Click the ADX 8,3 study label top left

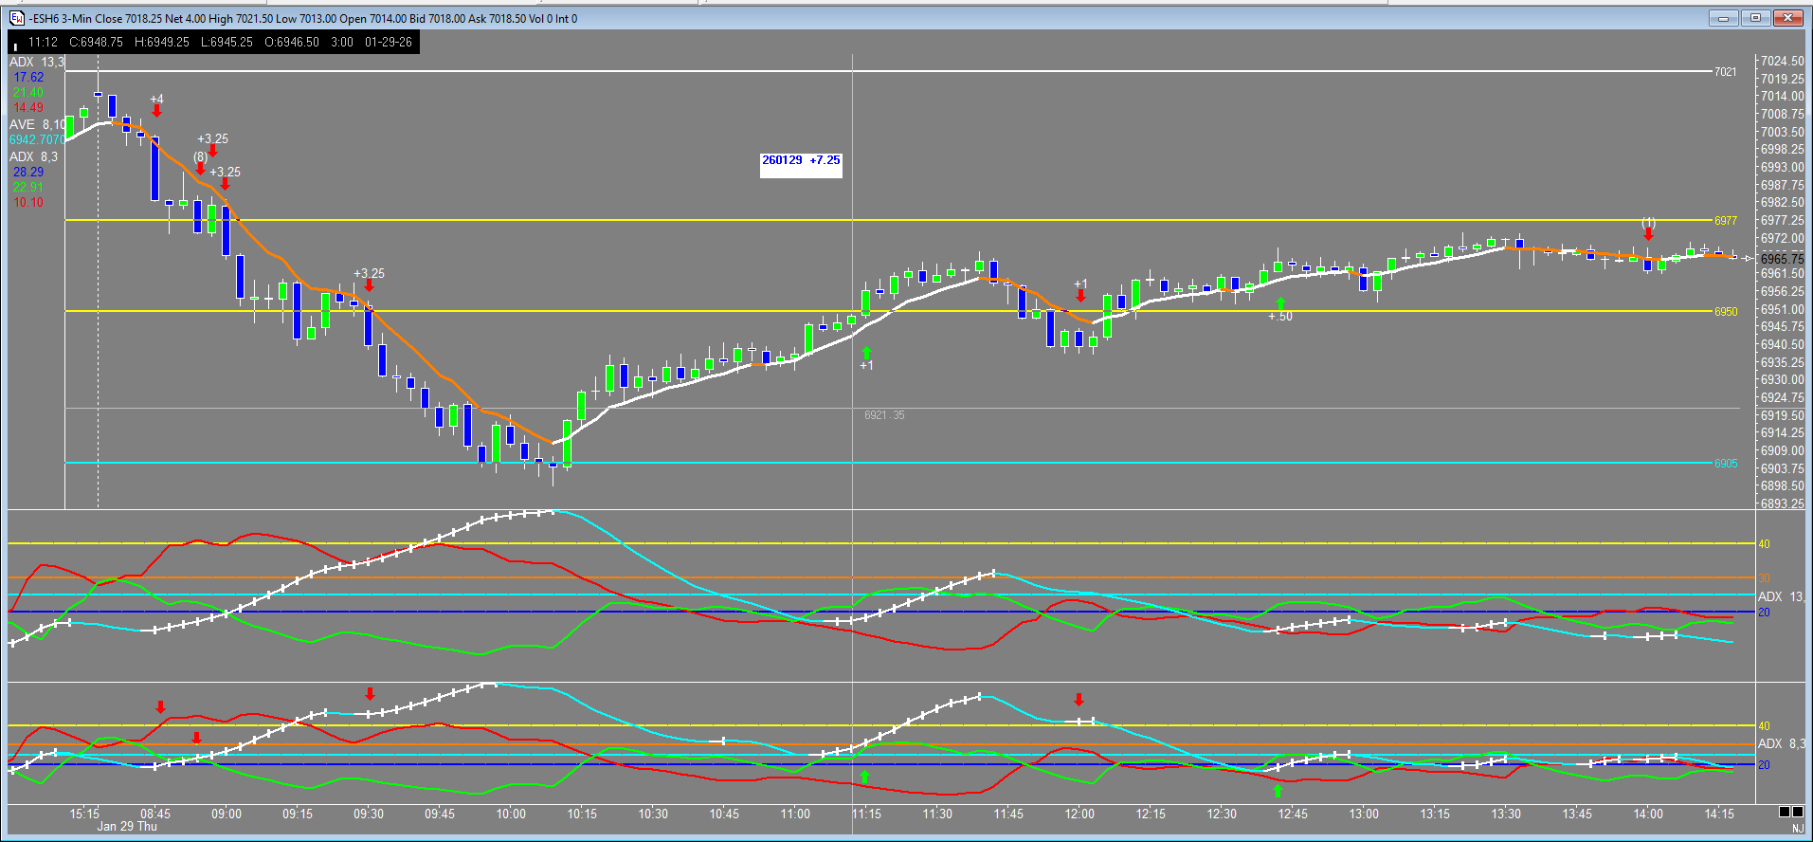click(33, 156)
